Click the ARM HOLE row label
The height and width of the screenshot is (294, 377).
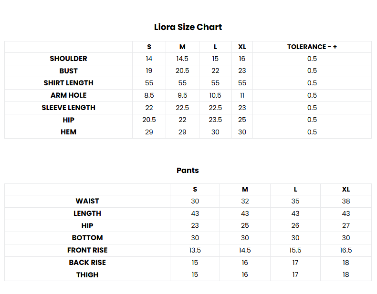68,95
